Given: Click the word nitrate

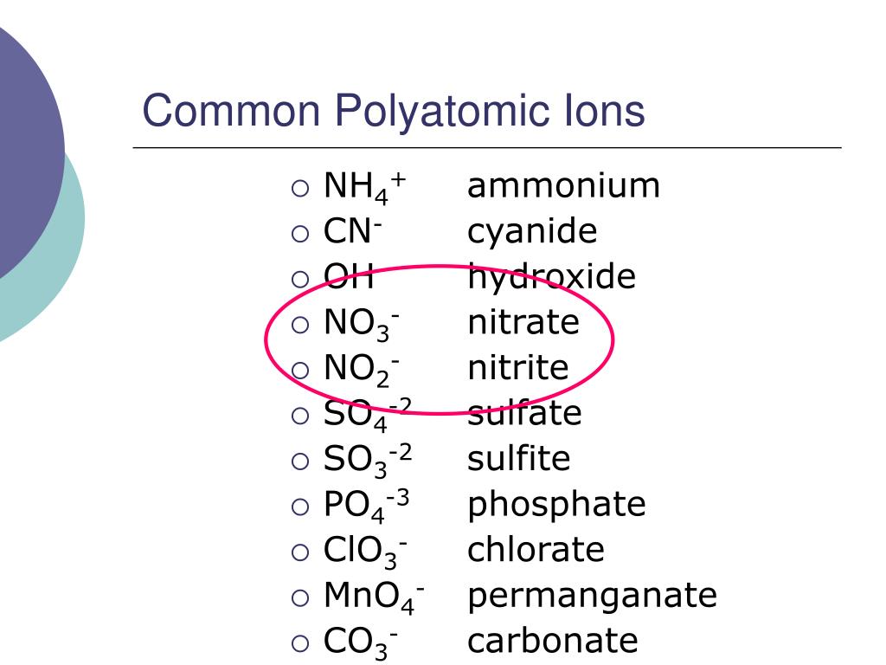Looking at the screenshot, I should (523, 322).
